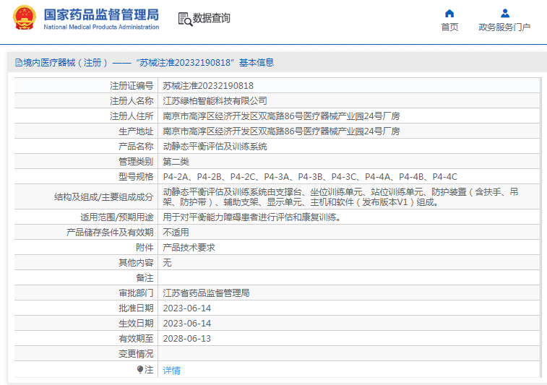This screenshot has height=385, width=547.
Task: Click the 变更情况 label
Action: 136,354
